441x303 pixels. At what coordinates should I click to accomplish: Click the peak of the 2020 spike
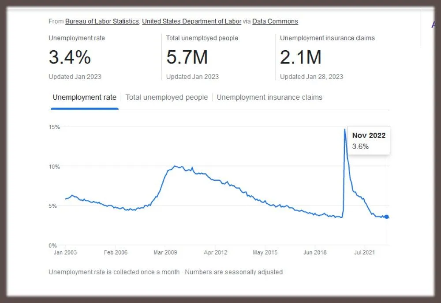[x=344, y=129]
